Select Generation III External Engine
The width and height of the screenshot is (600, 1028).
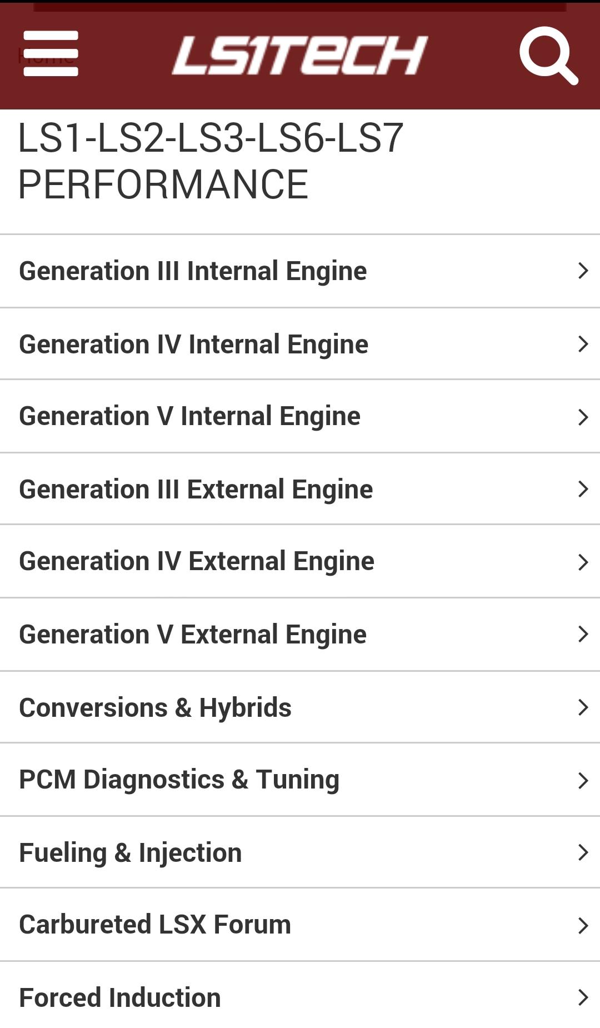(x=196, y=489)
